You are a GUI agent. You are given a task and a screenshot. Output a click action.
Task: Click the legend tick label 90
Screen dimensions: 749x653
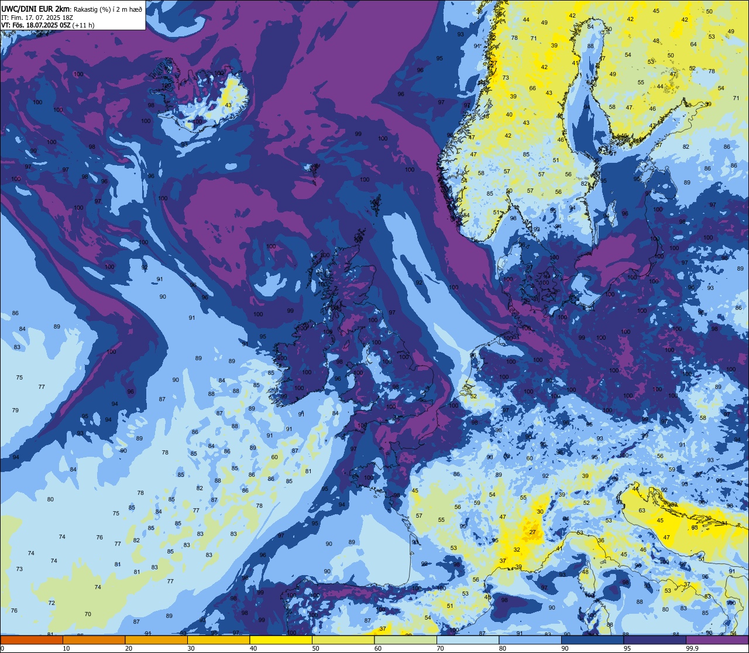[x=566, y=648]
